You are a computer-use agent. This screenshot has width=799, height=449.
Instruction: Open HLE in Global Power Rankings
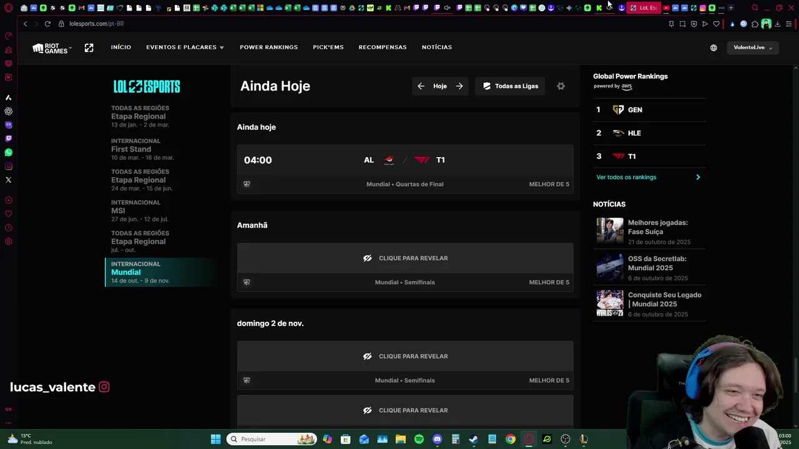pyautogui.click(x=649, y=133)
